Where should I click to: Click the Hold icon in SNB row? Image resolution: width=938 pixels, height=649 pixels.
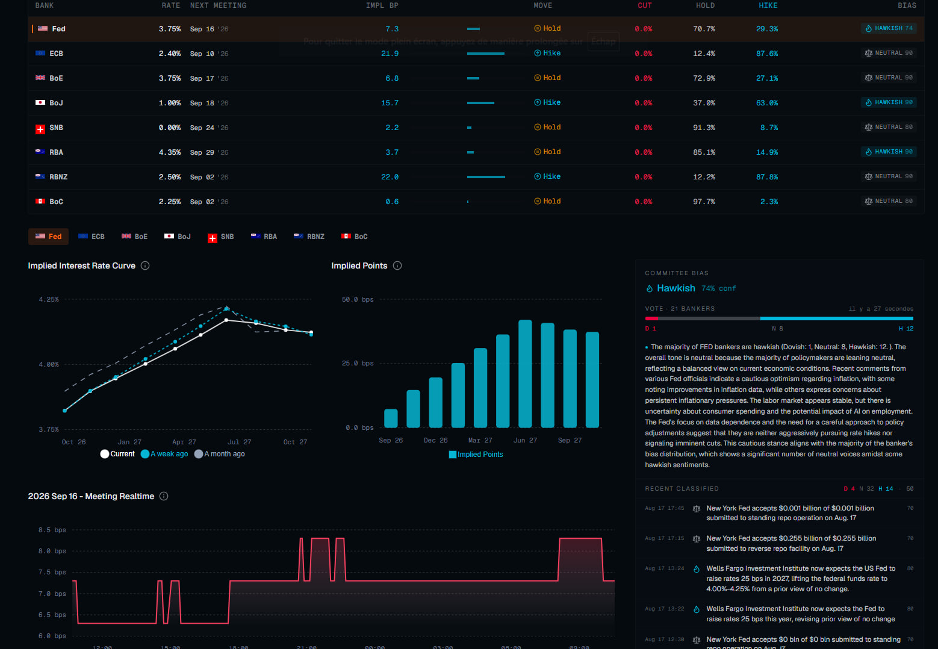tap(538, 127)
